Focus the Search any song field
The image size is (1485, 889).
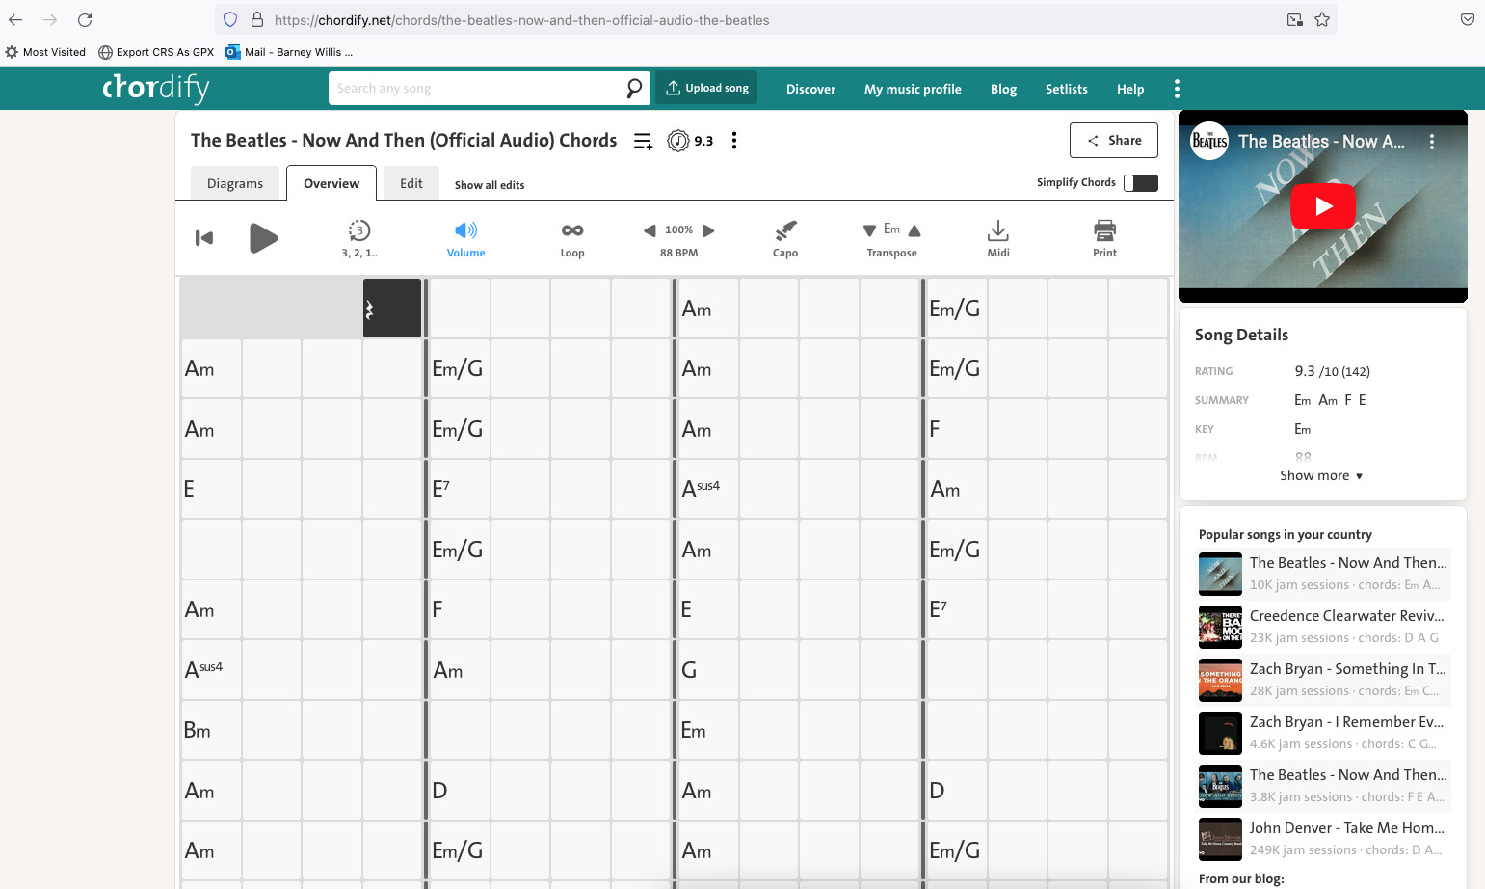pyautogui.click(x=477, y=89)
